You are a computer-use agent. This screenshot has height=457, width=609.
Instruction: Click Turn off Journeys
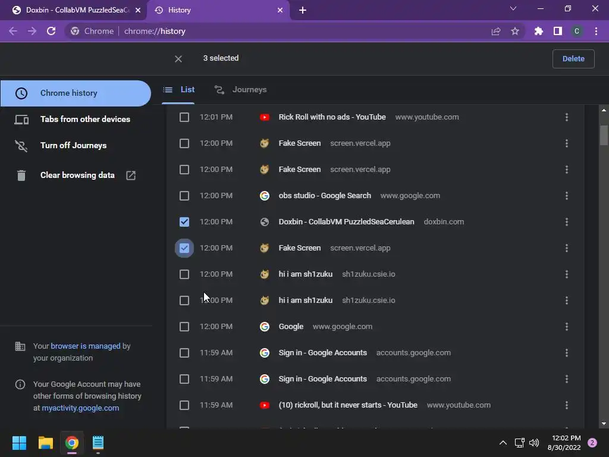click(x=76, y=145)
